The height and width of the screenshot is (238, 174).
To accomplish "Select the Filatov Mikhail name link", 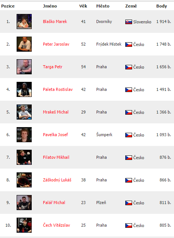I will (x=56, y=157).
